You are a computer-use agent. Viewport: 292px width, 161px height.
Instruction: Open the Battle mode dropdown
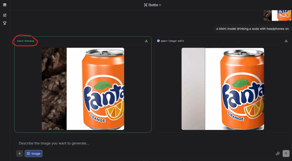[153, 5]
